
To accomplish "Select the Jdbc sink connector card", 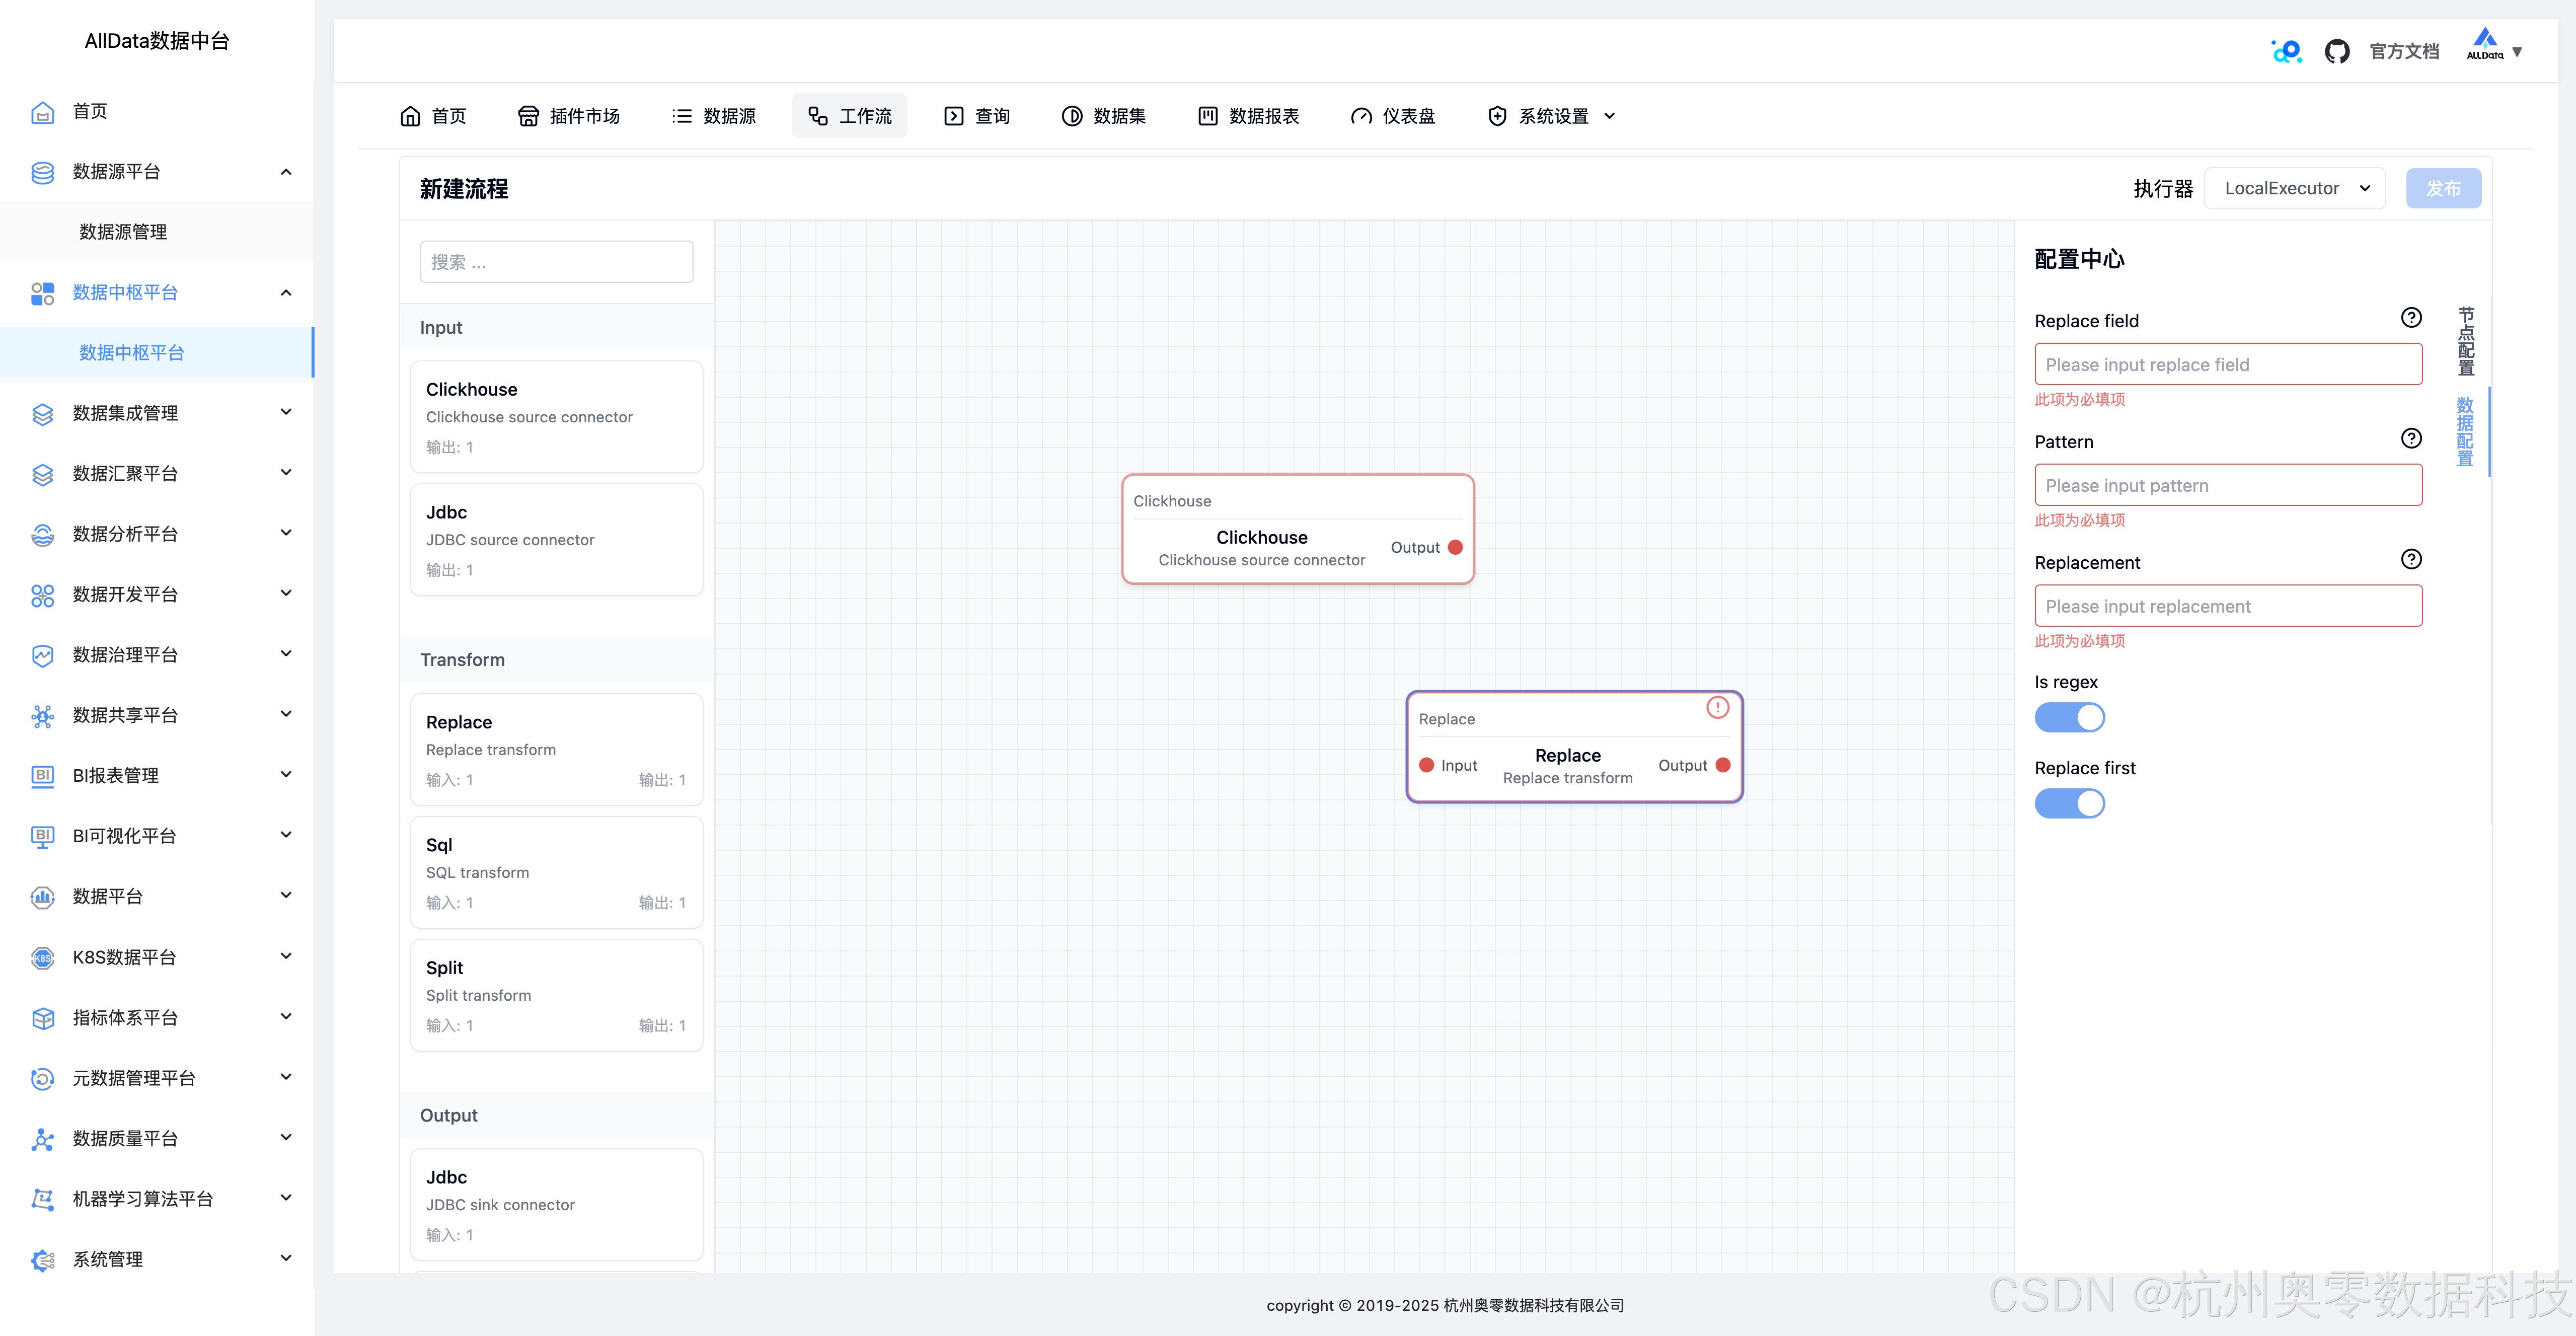I will pyautogui.click(x=556, y=1205).
